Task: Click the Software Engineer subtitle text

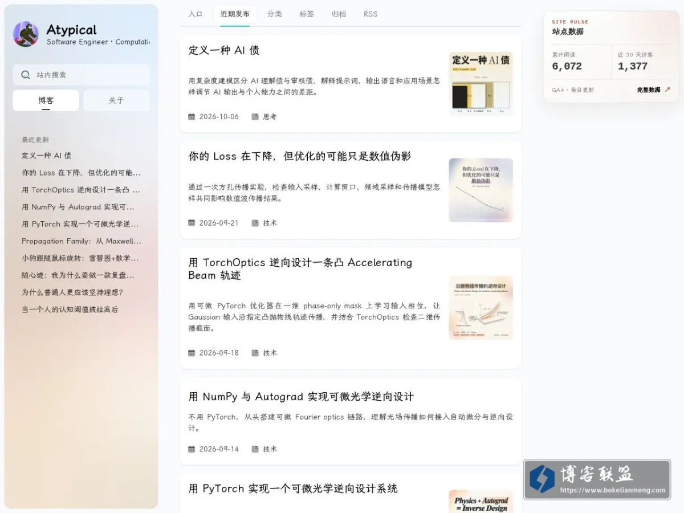Action: point(98,42)
